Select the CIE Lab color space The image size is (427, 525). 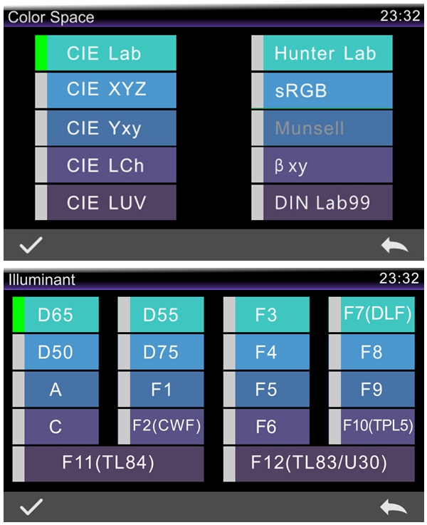coord(105,53)
